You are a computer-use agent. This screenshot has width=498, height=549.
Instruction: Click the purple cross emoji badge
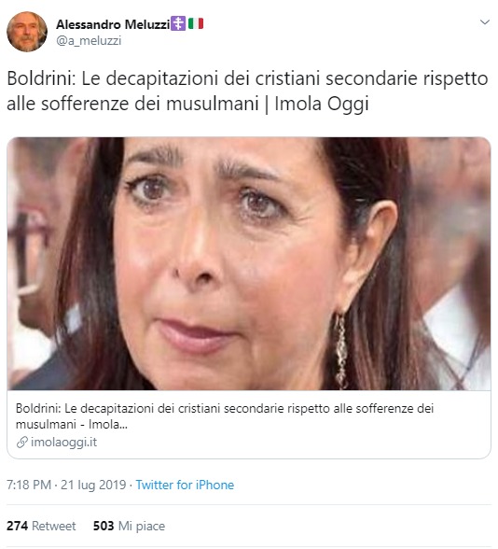[178, 23]
